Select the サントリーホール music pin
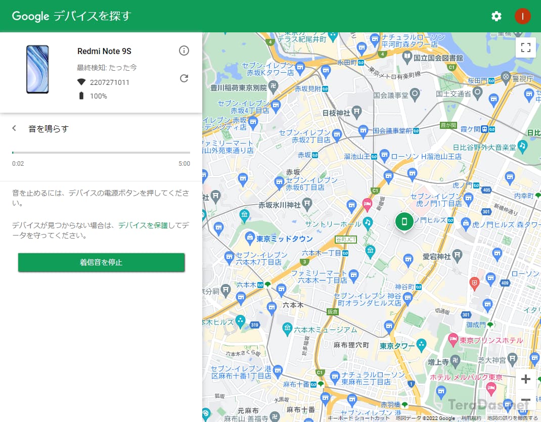541x422 pixels. tap(368, 223)
